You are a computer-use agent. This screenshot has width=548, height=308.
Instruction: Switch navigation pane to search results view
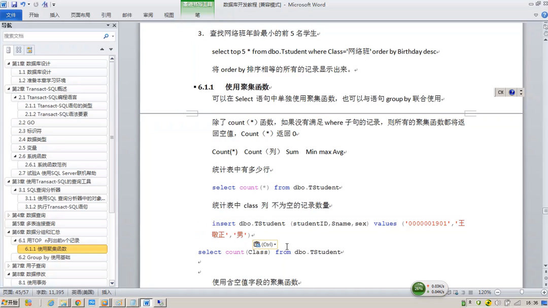tap(29, 49)
